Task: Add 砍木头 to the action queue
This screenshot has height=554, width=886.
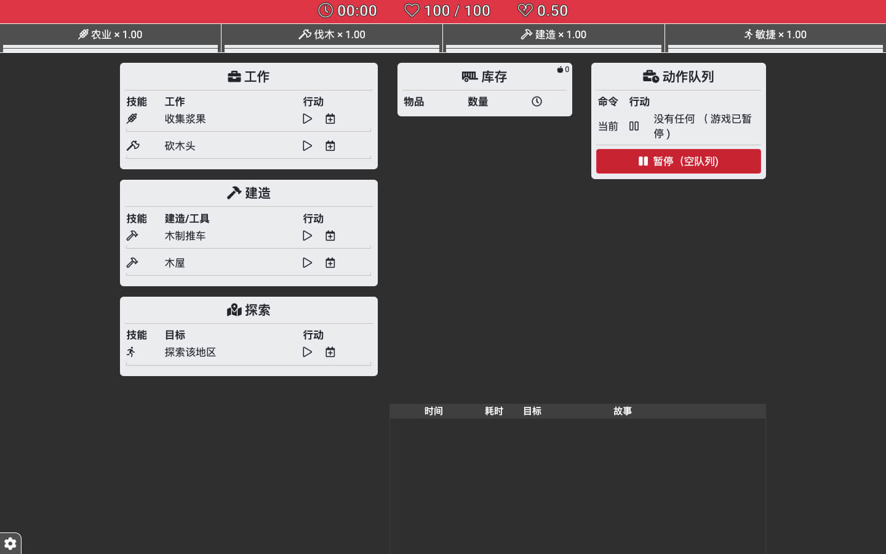Action: [330, 146]
